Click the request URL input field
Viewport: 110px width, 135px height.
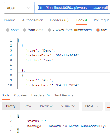(72, 8)
